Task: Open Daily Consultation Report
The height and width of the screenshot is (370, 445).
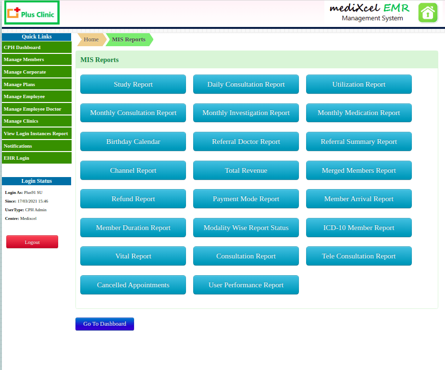Action: 246,84
